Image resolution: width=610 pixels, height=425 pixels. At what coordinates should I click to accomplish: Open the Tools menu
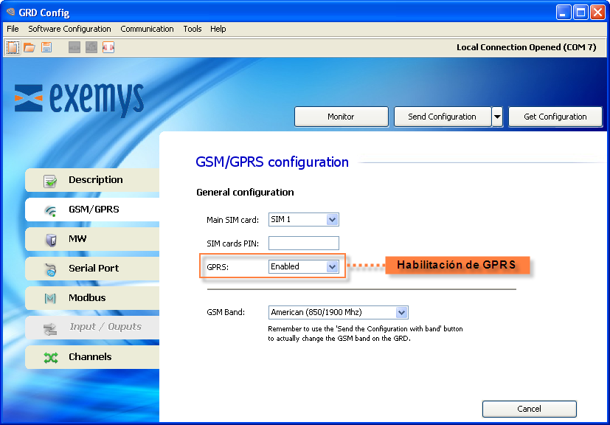coord(192,29)
